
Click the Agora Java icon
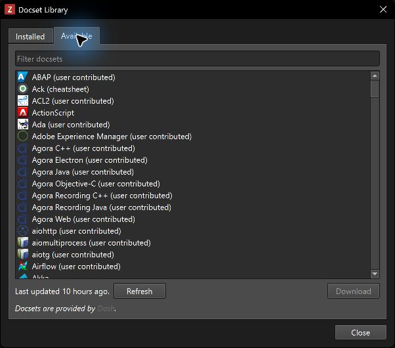(x=23, y=172)
